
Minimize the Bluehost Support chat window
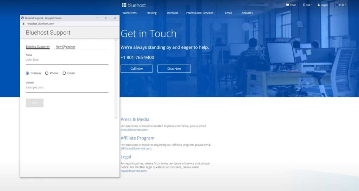click(x=97, y=18)
